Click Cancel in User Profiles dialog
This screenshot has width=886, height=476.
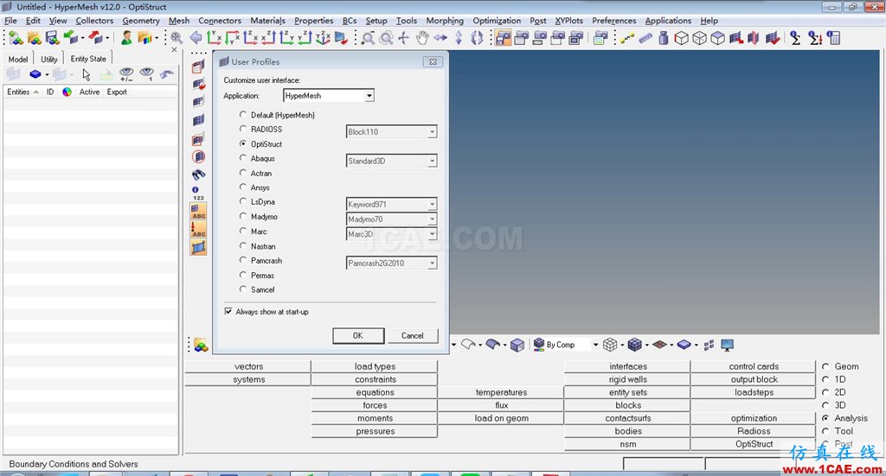click(x=413, y=335)
